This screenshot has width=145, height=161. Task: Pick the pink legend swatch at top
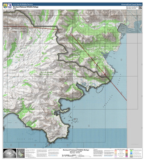(116, 150)
